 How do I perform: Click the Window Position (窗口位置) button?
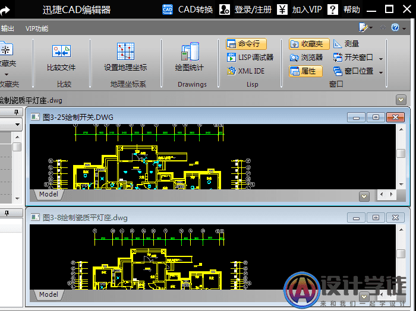pyautogui.click(x=353, y=71)
